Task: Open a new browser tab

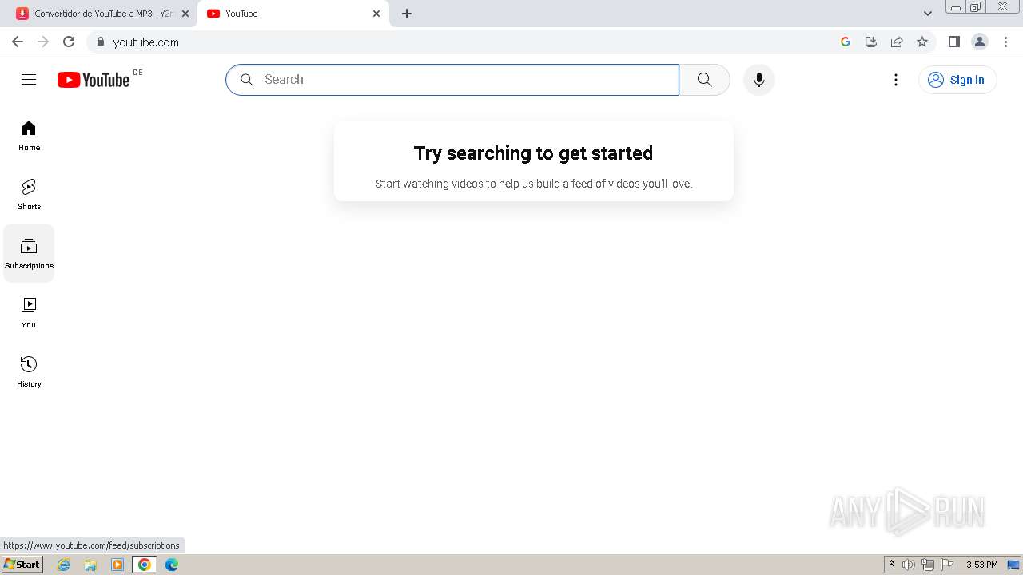Action: point(407,14)
